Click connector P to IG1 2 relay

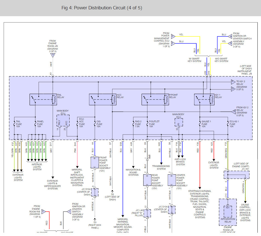point(233,82)
